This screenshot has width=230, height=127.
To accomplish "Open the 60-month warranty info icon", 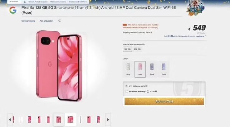I will (148, 92).
